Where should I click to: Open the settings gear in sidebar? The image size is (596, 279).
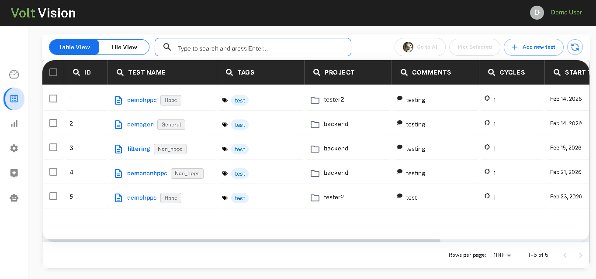14,148
